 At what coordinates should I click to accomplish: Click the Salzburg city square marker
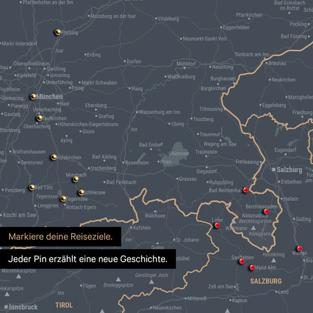(274, 170)
